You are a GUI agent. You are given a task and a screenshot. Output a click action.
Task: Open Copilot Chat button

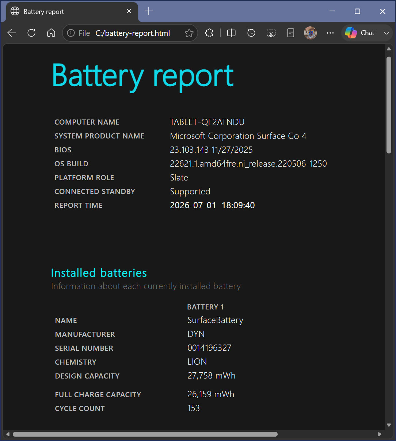(360, 33)
